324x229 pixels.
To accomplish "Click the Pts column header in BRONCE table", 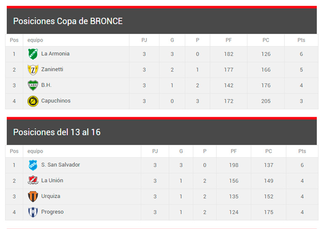I will [x=301, y=40].
